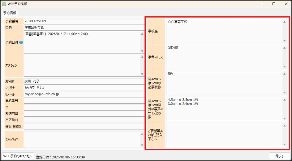
Task: Place cursor in the スタッフメモ text area
Action: click(x=82, y=140)
